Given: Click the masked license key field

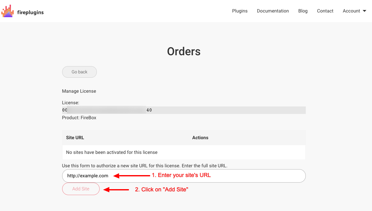Looking at the screenshot, I should pos(184,110).
